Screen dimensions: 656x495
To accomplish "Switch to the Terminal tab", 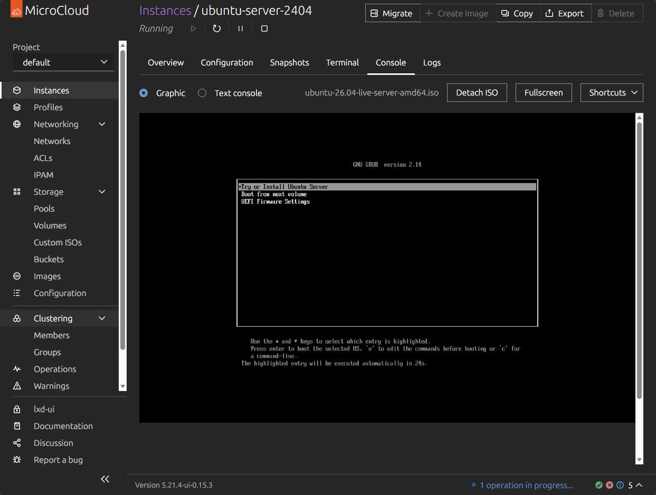I will (342, 62).
